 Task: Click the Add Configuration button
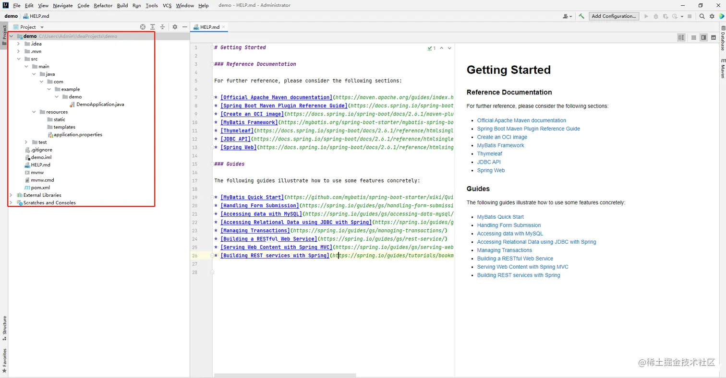click(614, 16)
